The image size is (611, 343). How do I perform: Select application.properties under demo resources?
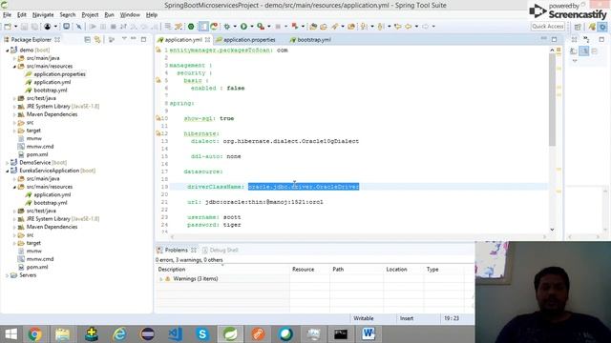59,74
